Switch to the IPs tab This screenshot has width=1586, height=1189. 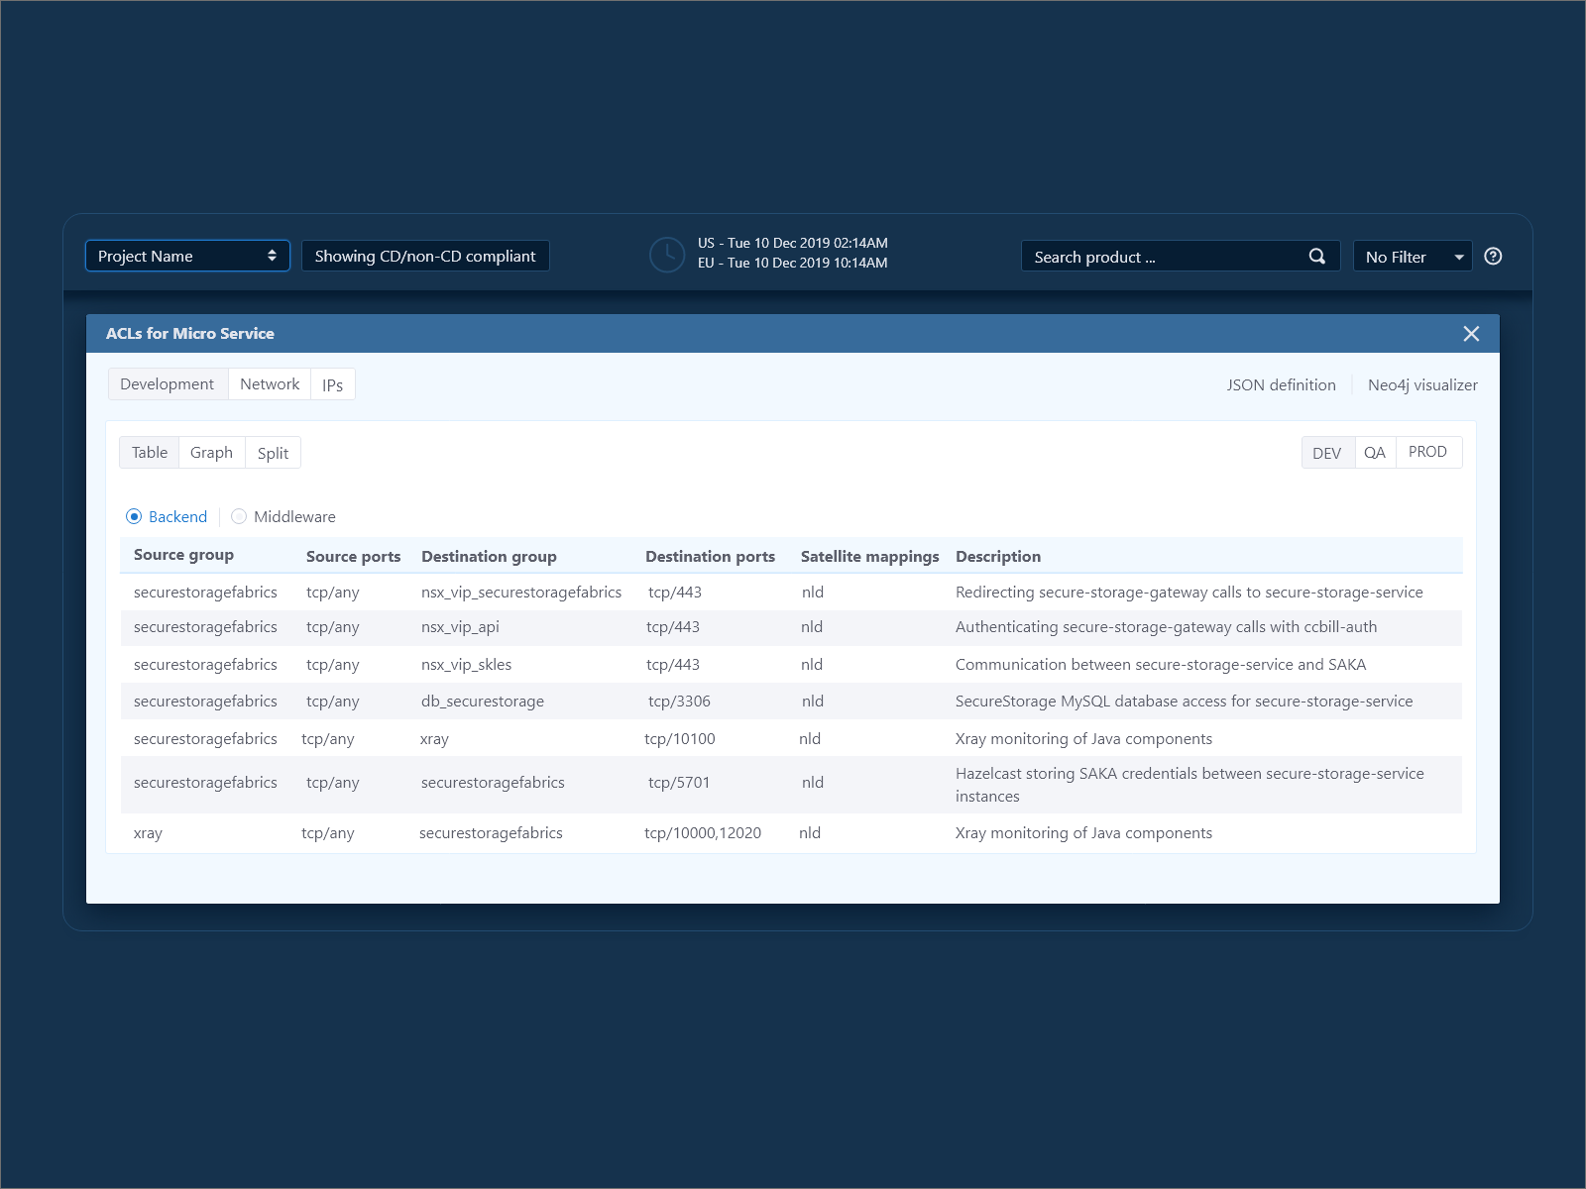[332, 384]
